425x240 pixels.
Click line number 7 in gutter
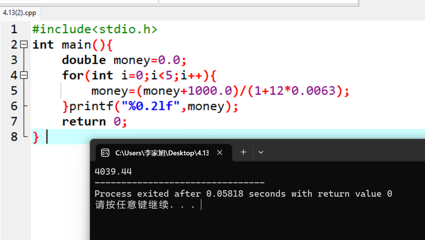[x=14, y=122]
